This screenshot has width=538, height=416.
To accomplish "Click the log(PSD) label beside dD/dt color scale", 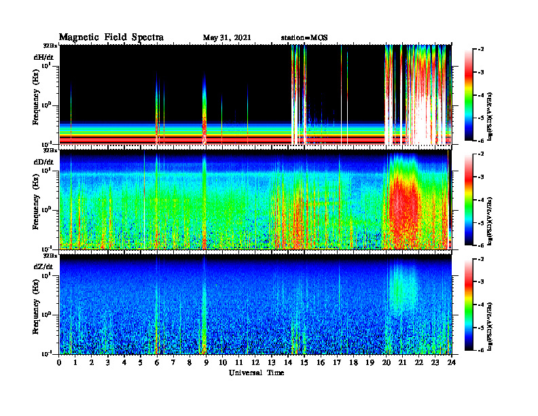I will pos(490,221).
